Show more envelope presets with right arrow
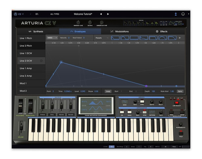Viewport: 202px width, 159px height. pos(180,38)
